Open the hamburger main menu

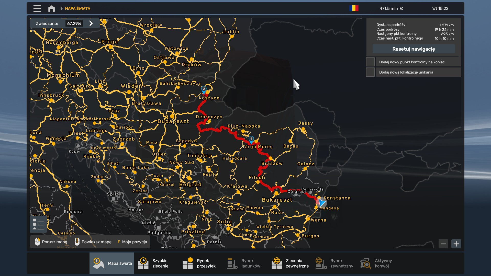click(x=37, y=8)
